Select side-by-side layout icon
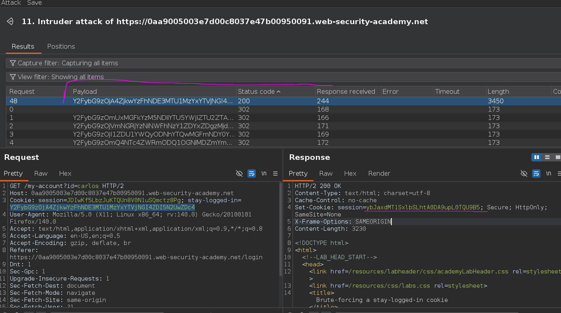This screenshot has height=313, width=561. pos(537,157)
